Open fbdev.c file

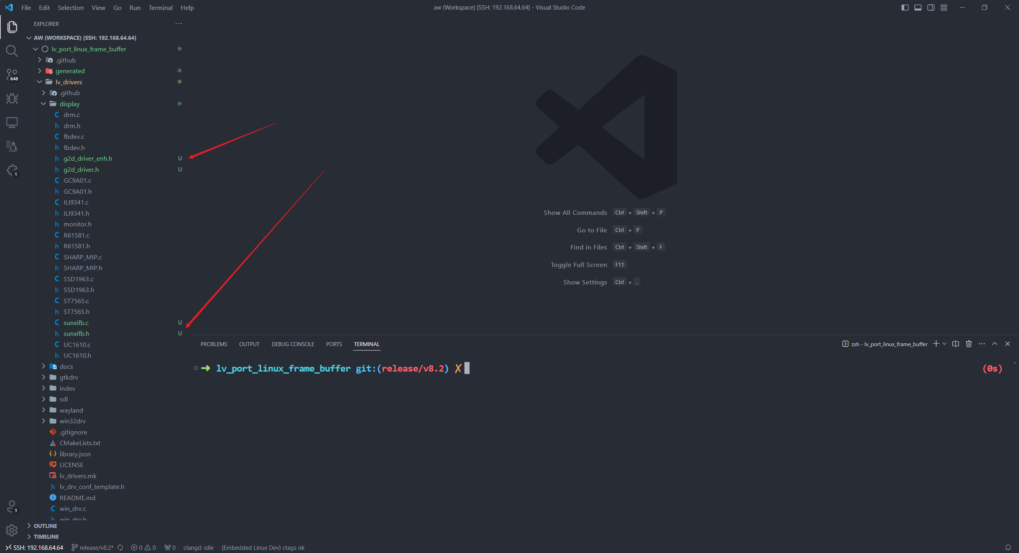pyautogui.click(x=74, y=136)
